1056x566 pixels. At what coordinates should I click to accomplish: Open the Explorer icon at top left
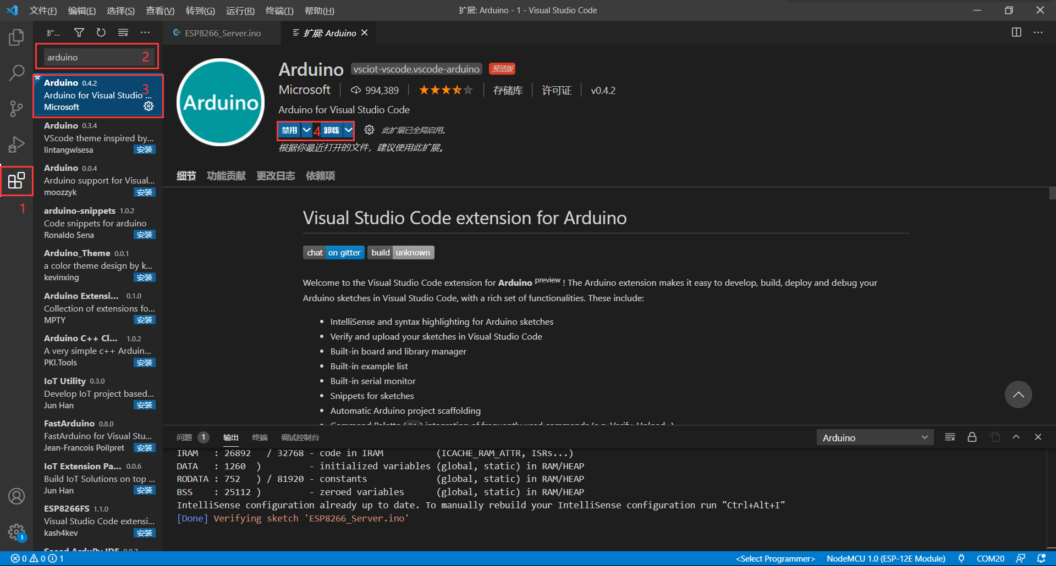point(16,36)
